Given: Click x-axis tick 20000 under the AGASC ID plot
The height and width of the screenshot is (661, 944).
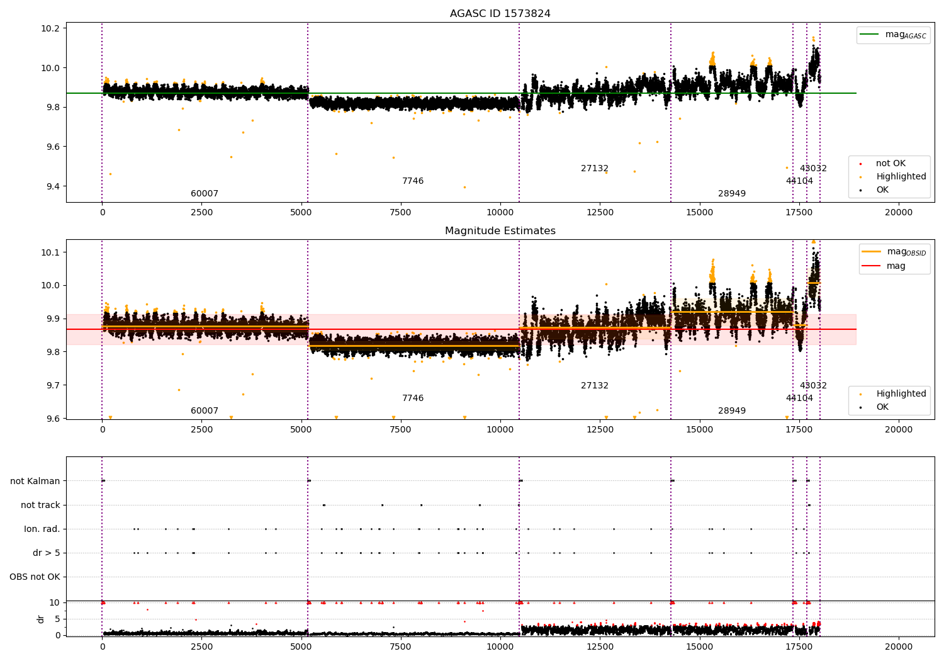Looking at the screenshot, I should click(x=898, y=213).
